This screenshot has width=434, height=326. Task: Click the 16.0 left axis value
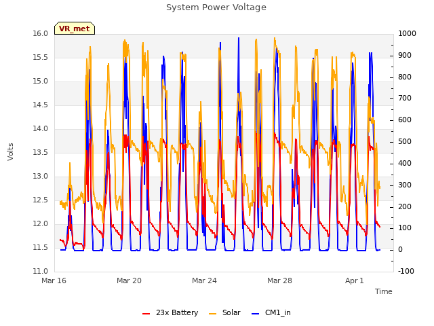point(41,33)
